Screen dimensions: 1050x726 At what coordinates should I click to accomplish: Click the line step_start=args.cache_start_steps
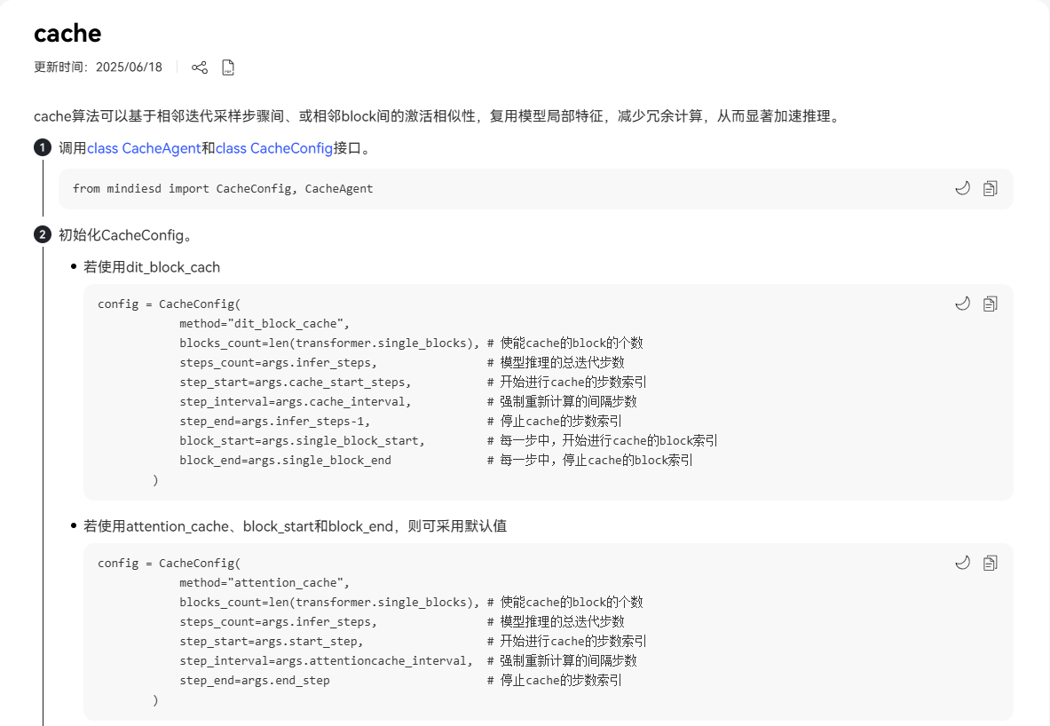[x=296, y=382]
